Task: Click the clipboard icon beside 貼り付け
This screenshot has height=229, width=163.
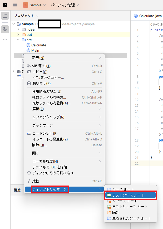Action: click(x=29, y=83)
